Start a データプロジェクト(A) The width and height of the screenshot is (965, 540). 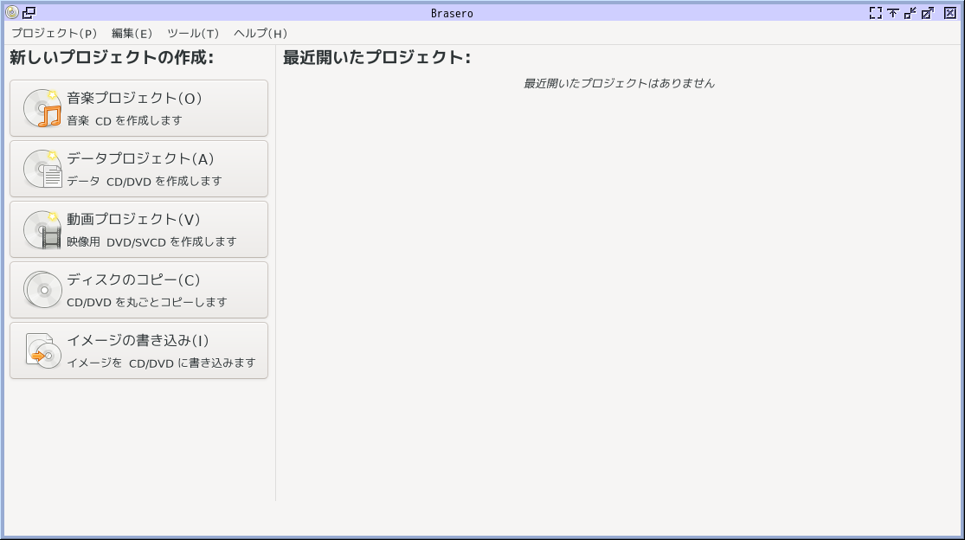[139, 169]
